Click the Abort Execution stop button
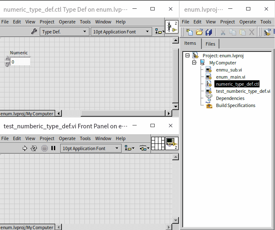Screen dimensions: 275x230 click(x=44, y=148)
